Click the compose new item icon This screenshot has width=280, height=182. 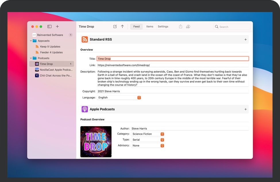(x=115, y=26)
